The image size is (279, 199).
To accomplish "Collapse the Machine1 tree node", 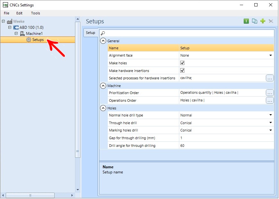I will point(16,33).
